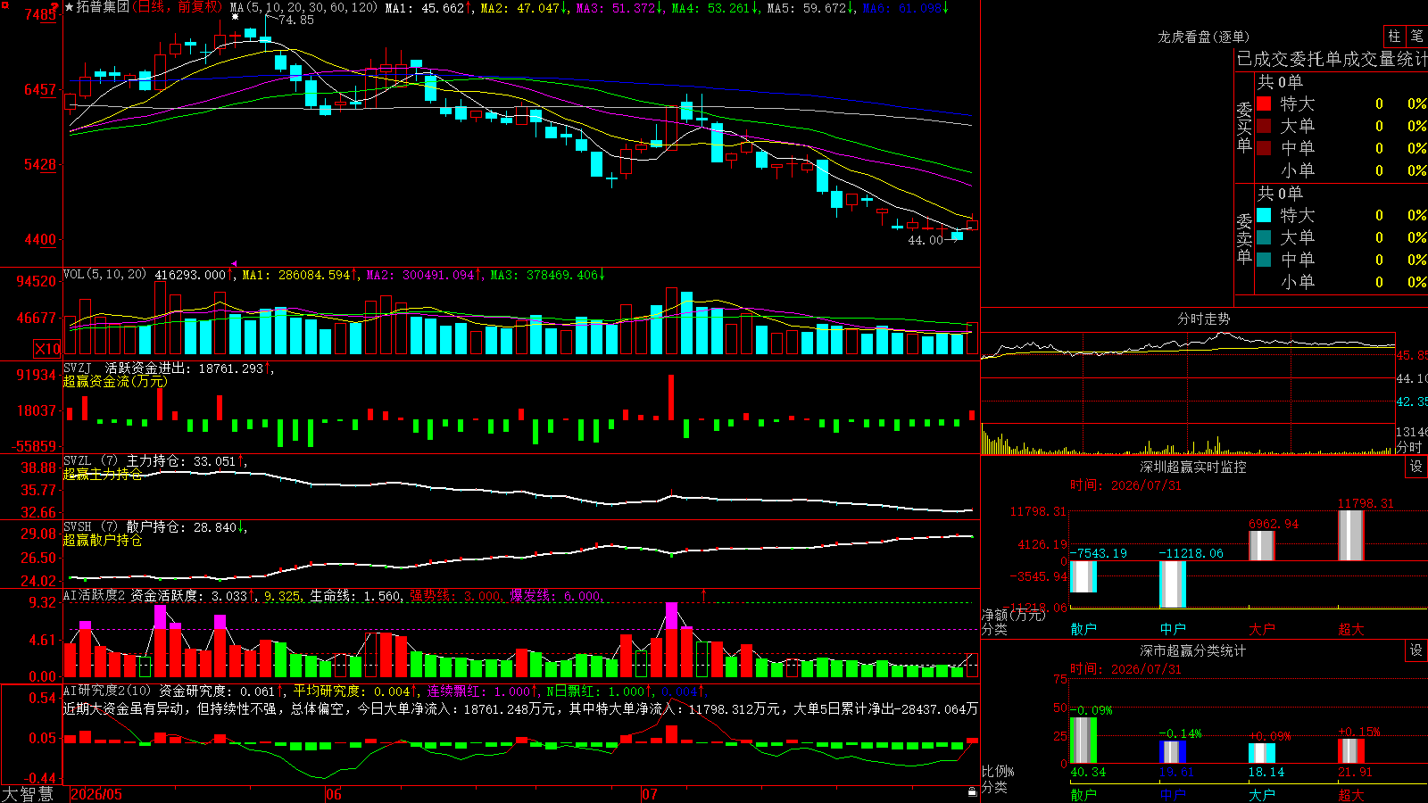The width and height of the screenshot is (1428, 803).
Task: Click the teal 中单 sell-order swatch
Action: tap(1264, 260)
